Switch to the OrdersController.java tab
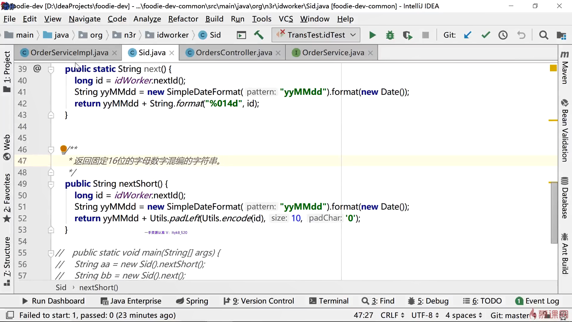 [234, 53]
